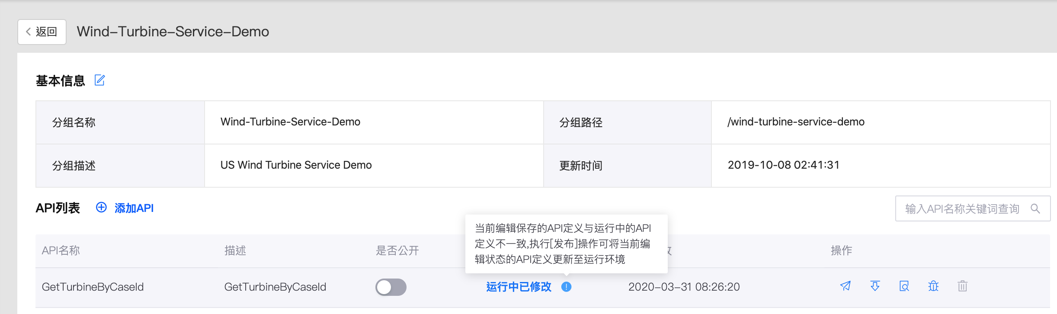Delete the API with the trash icon
Image resolution: width=1057 pixels, height=314 pixels.
pos(962,286)
